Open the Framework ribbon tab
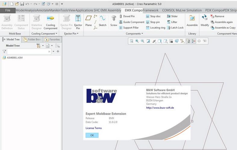 click(151, 10)
